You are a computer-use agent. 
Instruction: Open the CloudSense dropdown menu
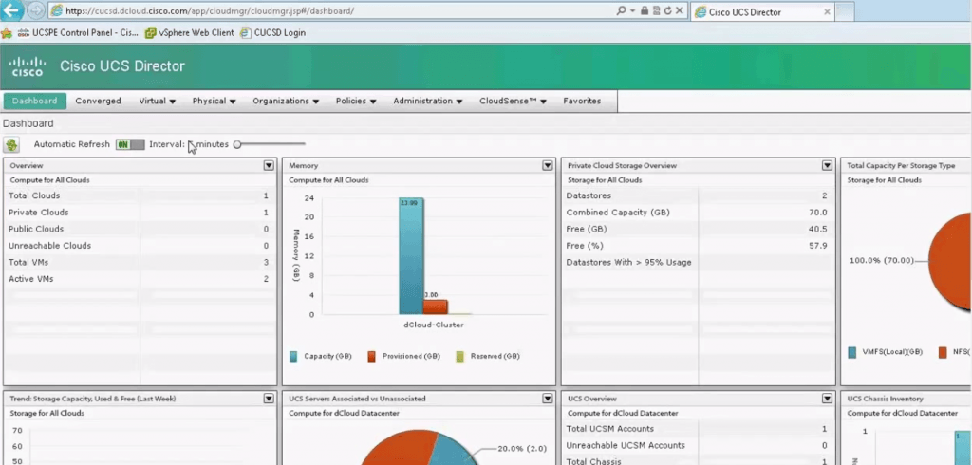[x=513, y=101]
